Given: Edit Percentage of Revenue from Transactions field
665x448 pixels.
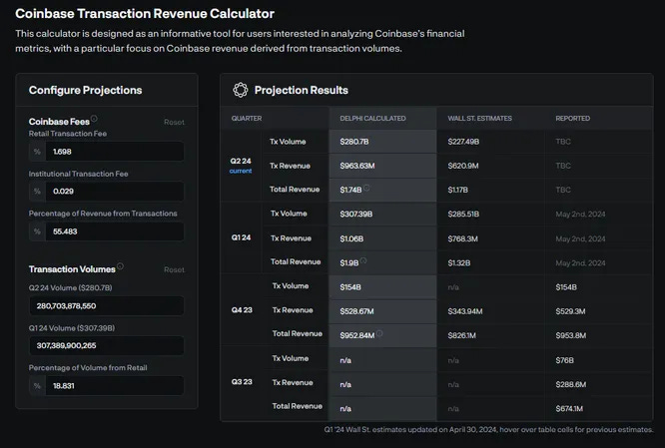Looking at the screenshot, I should coord(107,231).
